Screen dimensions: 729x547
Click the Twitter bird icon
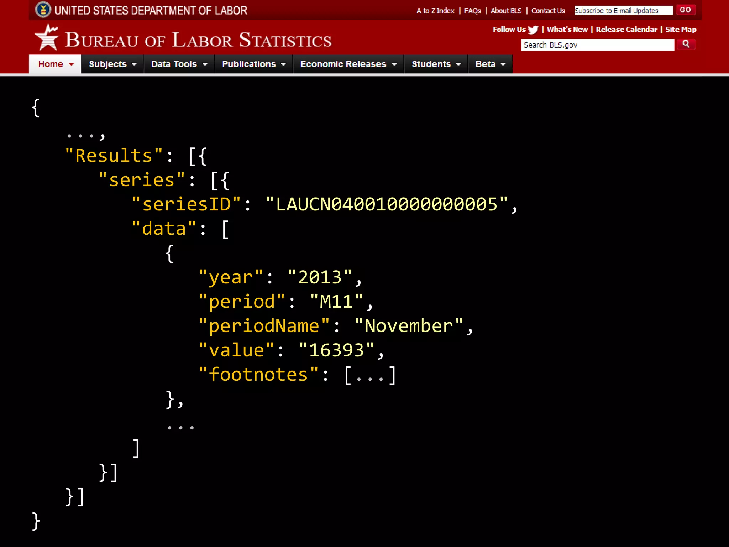point(533,30)
